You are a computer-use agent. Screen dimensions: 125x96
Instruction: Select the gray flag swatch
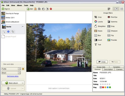[101, 87]
